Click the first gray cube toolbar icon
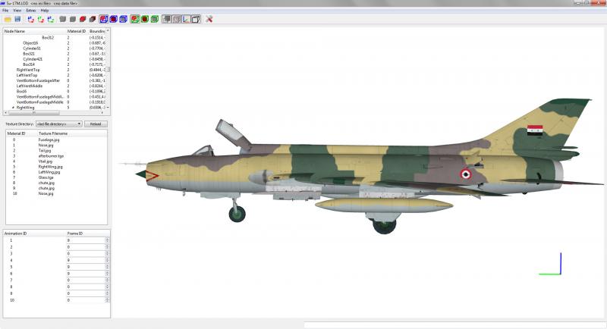Screen dimensions: 607x329 63,19
